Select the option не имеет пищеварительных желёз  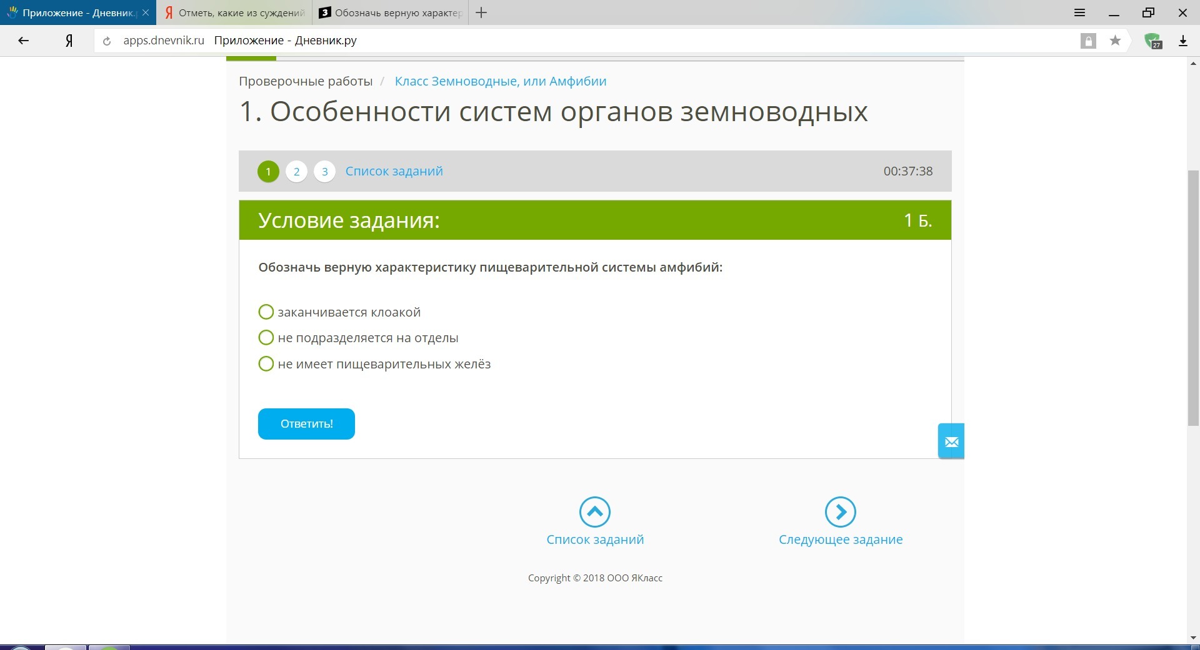(266, 363)
